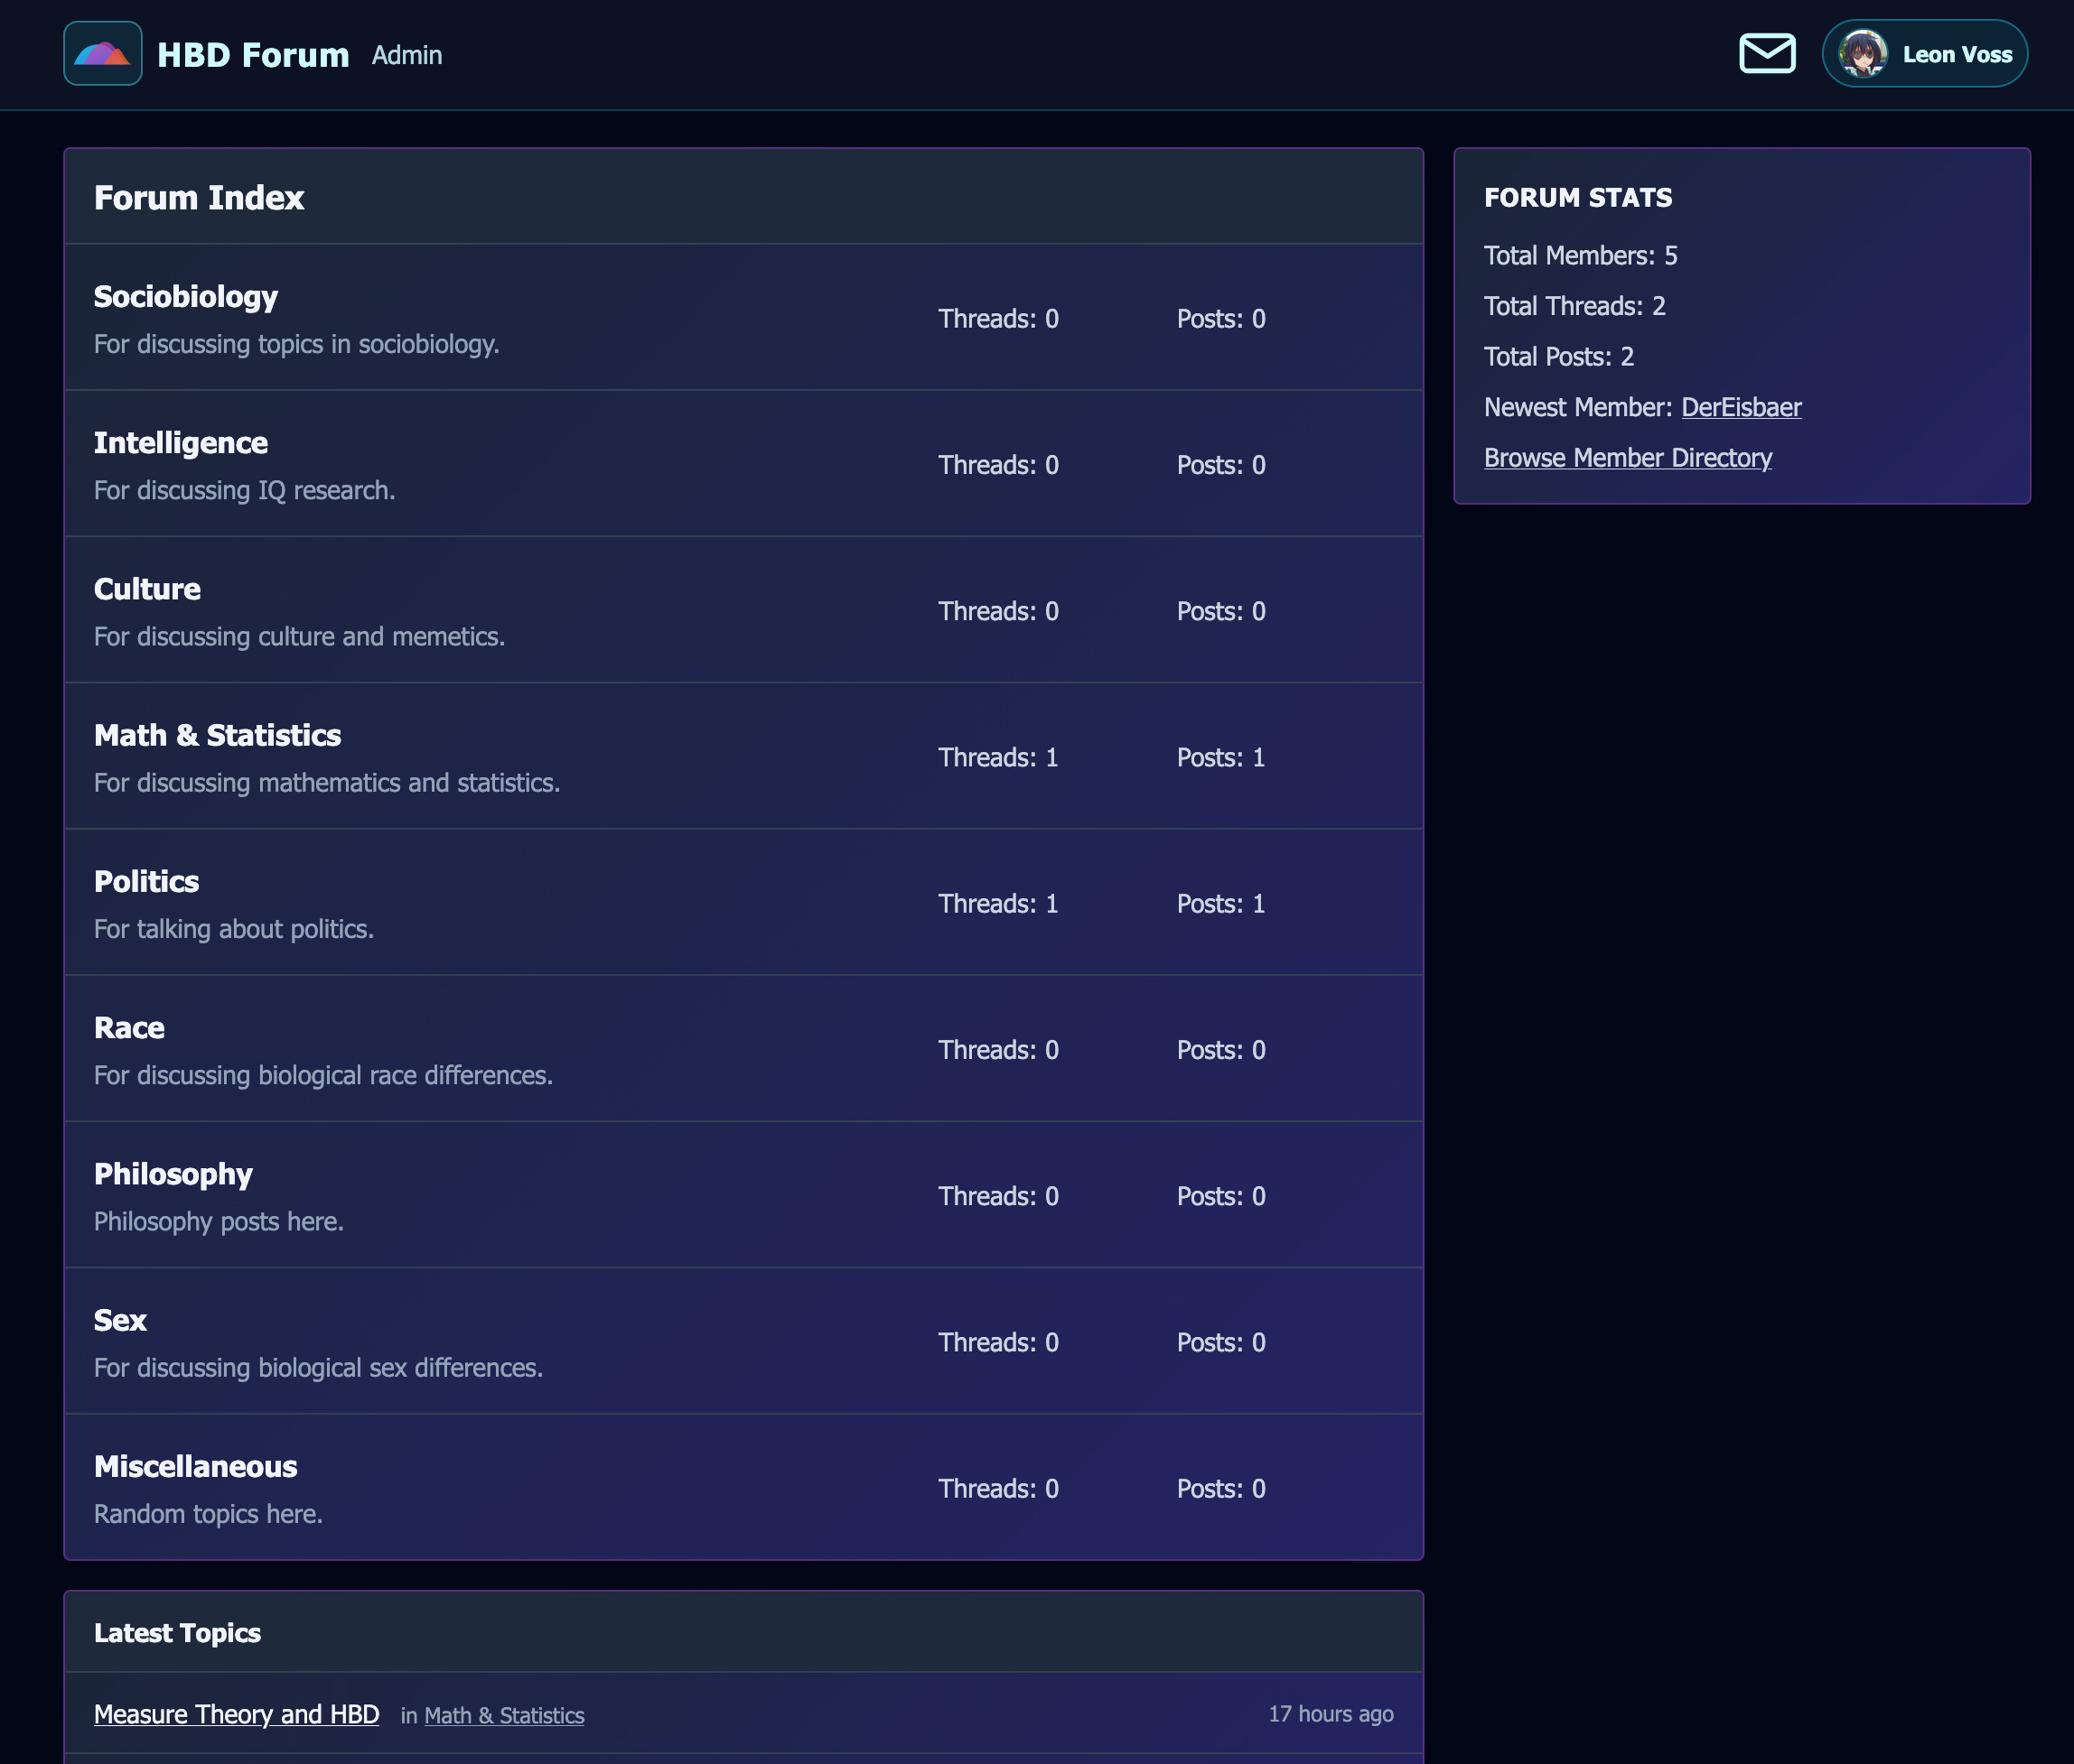Screen dimensions: 2074x1764
Task: Visit the Philosophy forum
Action: [x=173, y=1174]
